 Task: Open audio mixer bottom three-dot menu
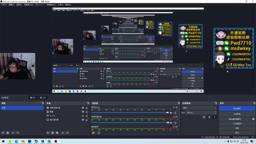tap(99, 133)
